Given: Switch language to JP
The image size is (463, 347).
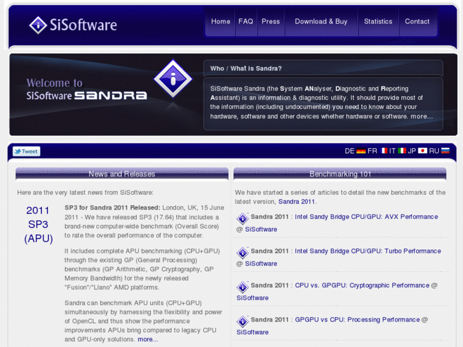Looking at the screenshot, I should [x=411, y=151].
